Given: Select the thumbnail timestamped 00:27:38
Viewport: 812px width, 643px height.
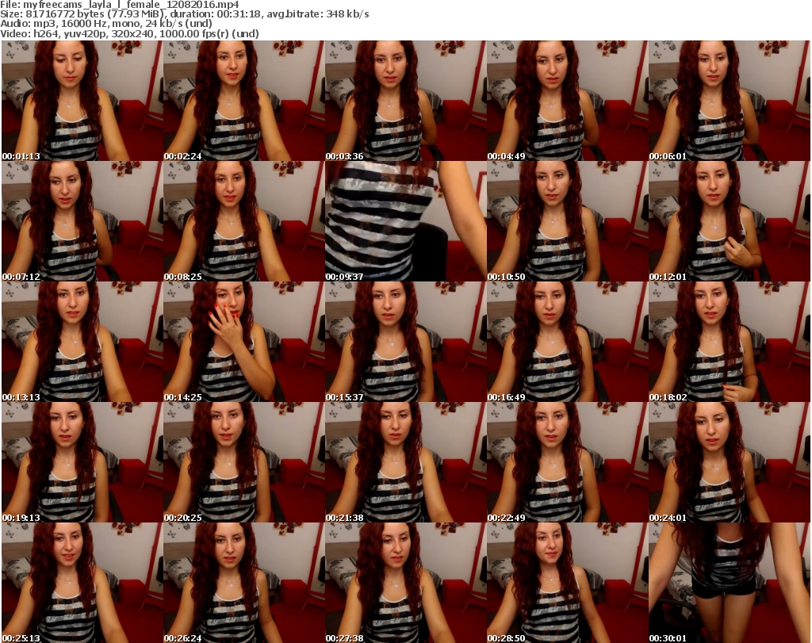Looking at the screenshot, I should tap(405, 583).
